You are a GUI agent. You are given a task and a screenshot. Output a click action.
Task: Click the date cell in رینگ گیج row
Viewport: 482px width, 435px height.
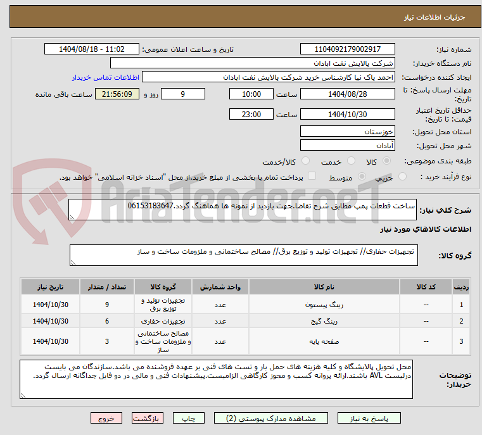point(51,321)
